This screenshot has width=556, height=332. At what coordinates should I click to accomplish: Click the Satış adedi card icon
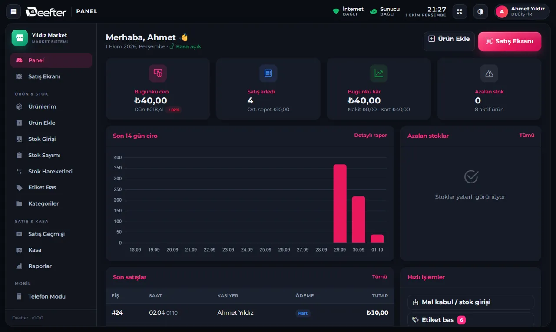click(268, 73)
